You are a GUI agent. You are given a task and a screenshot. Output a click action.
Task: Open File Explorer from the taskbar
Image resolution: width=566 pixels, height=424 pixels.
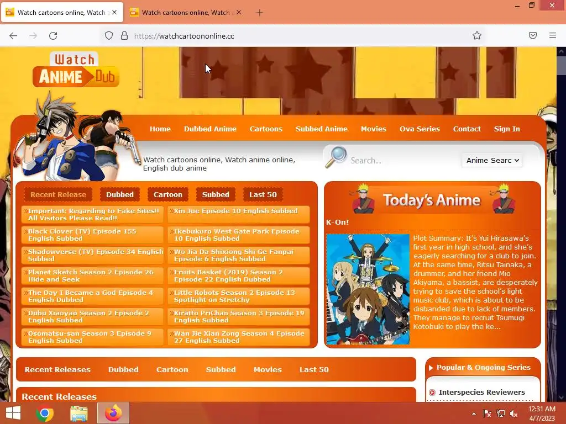coord(78,413)
